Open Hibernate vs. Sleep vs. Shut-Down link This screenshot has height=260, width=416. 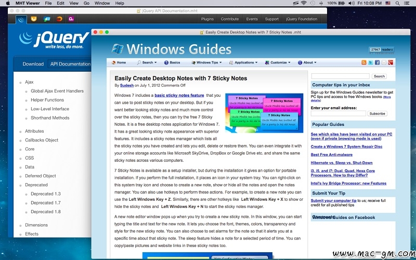coord(342,163)
